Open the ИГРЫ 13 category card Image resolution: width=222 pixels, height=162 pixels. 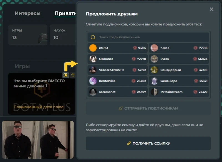28,35
